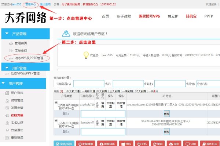Uncheck the 江苏扬州邗江电信 row checkbox
220x146 pixels.
[x=56, y=120]
